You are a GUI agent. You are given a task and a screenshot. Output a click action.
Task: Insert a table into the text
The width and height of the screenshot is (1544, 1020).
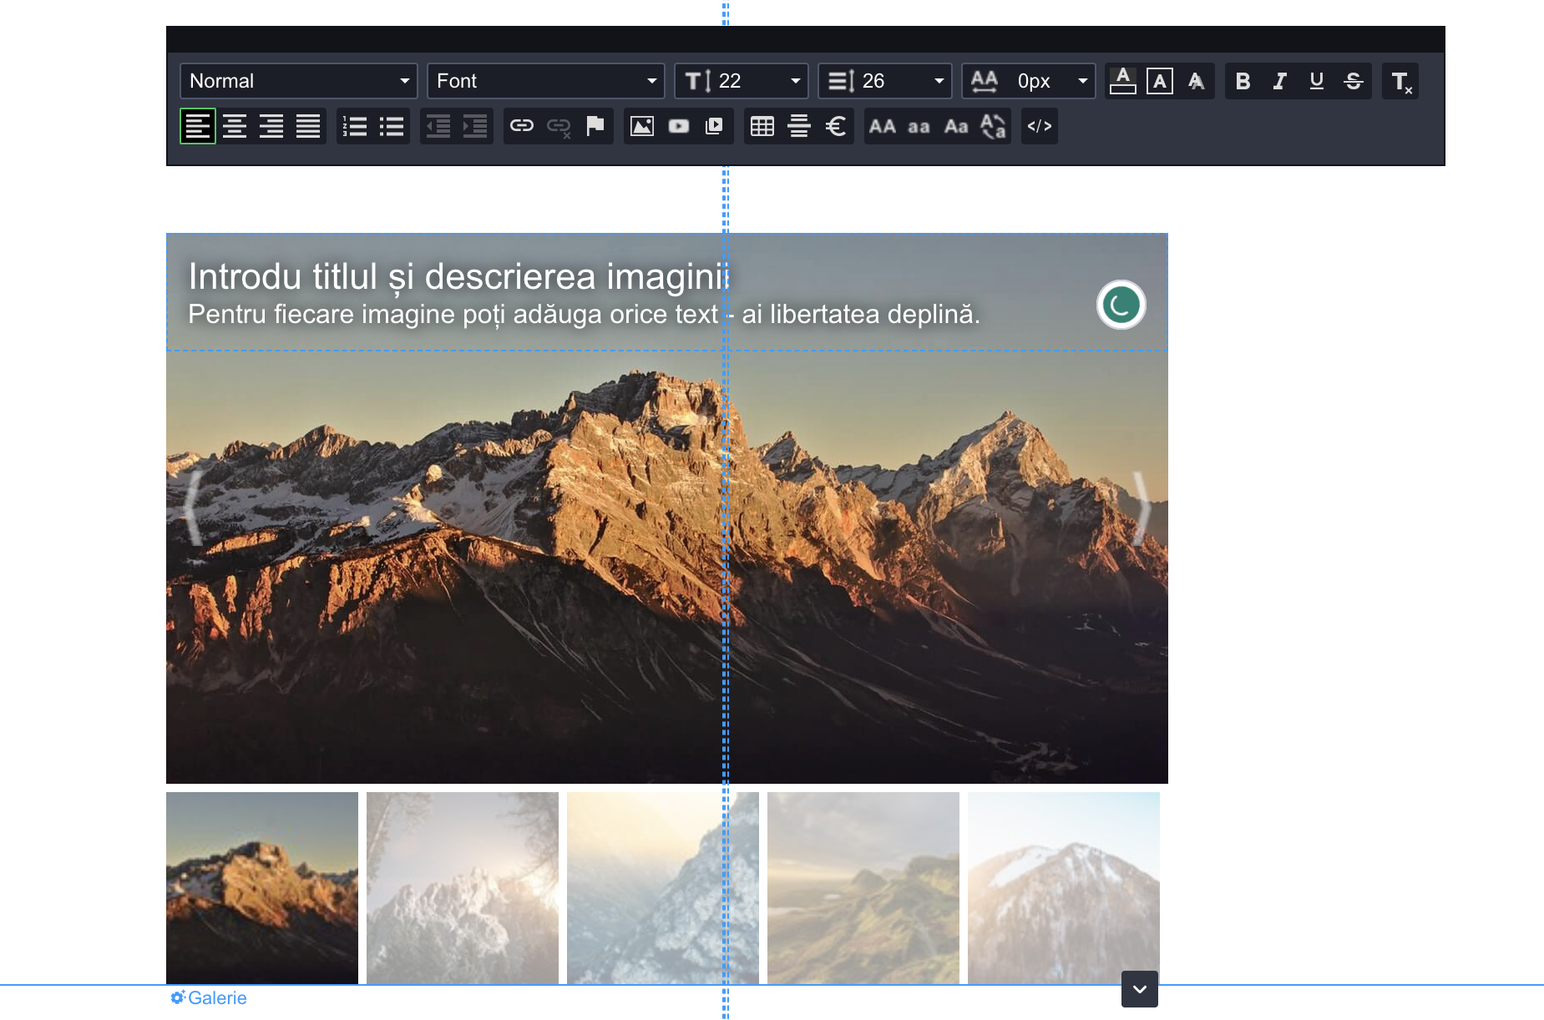click(x=762, y=126)
